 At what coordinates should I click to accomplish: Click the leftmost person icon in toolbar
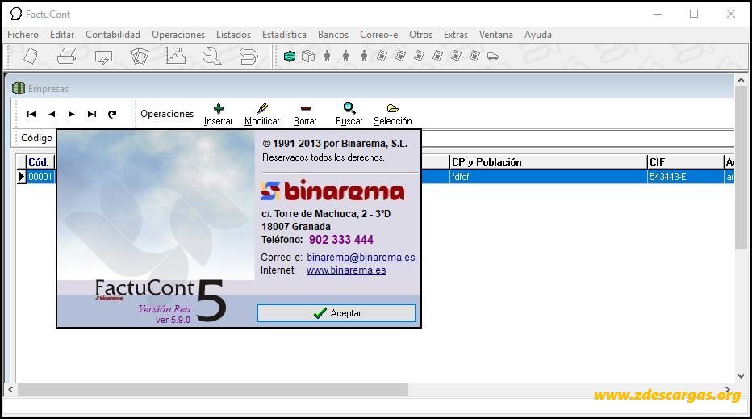(327, 57)
